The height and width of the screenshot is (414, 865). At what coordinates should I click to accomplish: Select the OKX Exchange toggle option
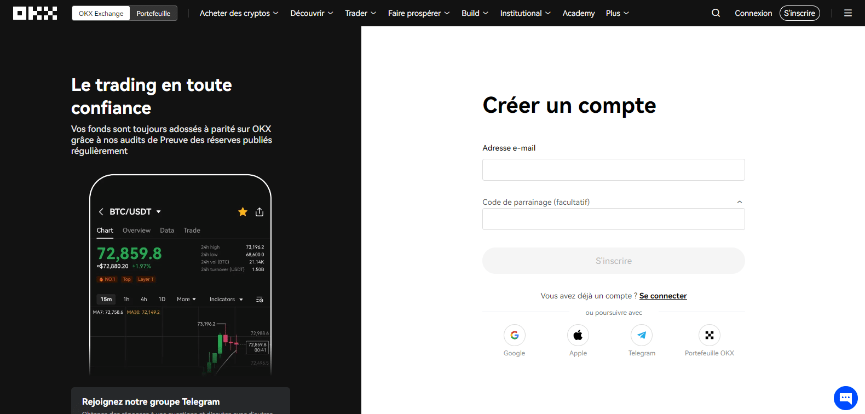pyautogui.click(x=101, y=13)
